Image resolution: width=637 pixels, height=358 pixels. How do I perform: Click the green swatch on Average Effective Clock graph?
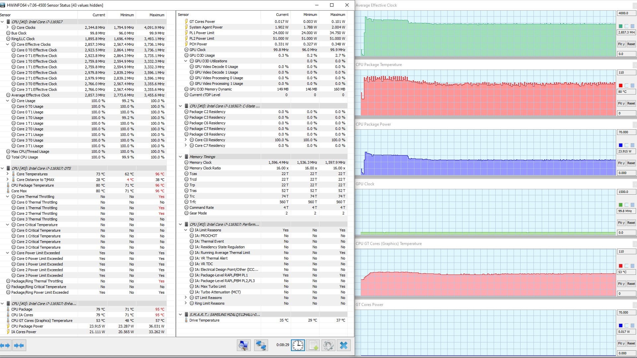coord(620,26)
